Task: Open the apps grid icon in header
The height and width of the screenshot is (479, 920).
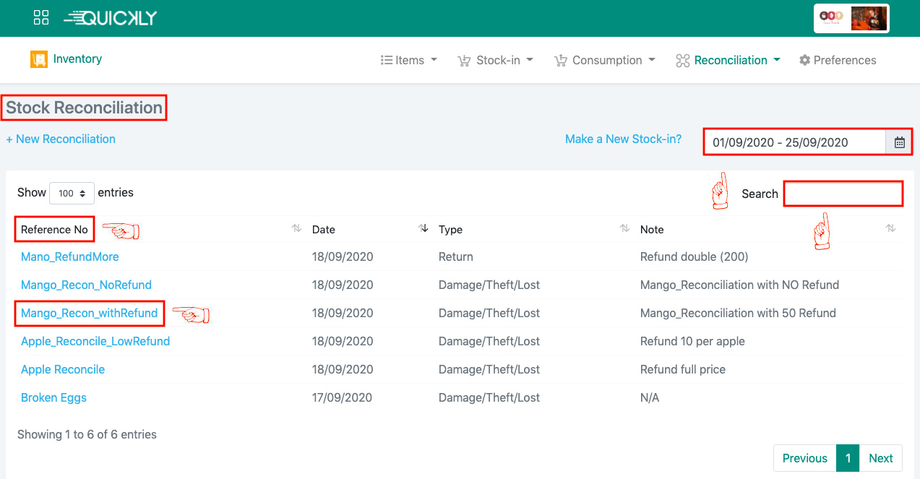Action: 41,18
